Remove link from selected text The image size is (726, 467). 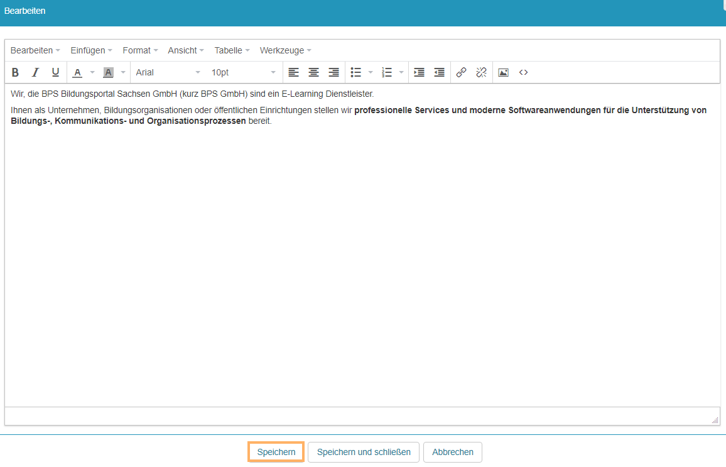[x=481, y=72]
